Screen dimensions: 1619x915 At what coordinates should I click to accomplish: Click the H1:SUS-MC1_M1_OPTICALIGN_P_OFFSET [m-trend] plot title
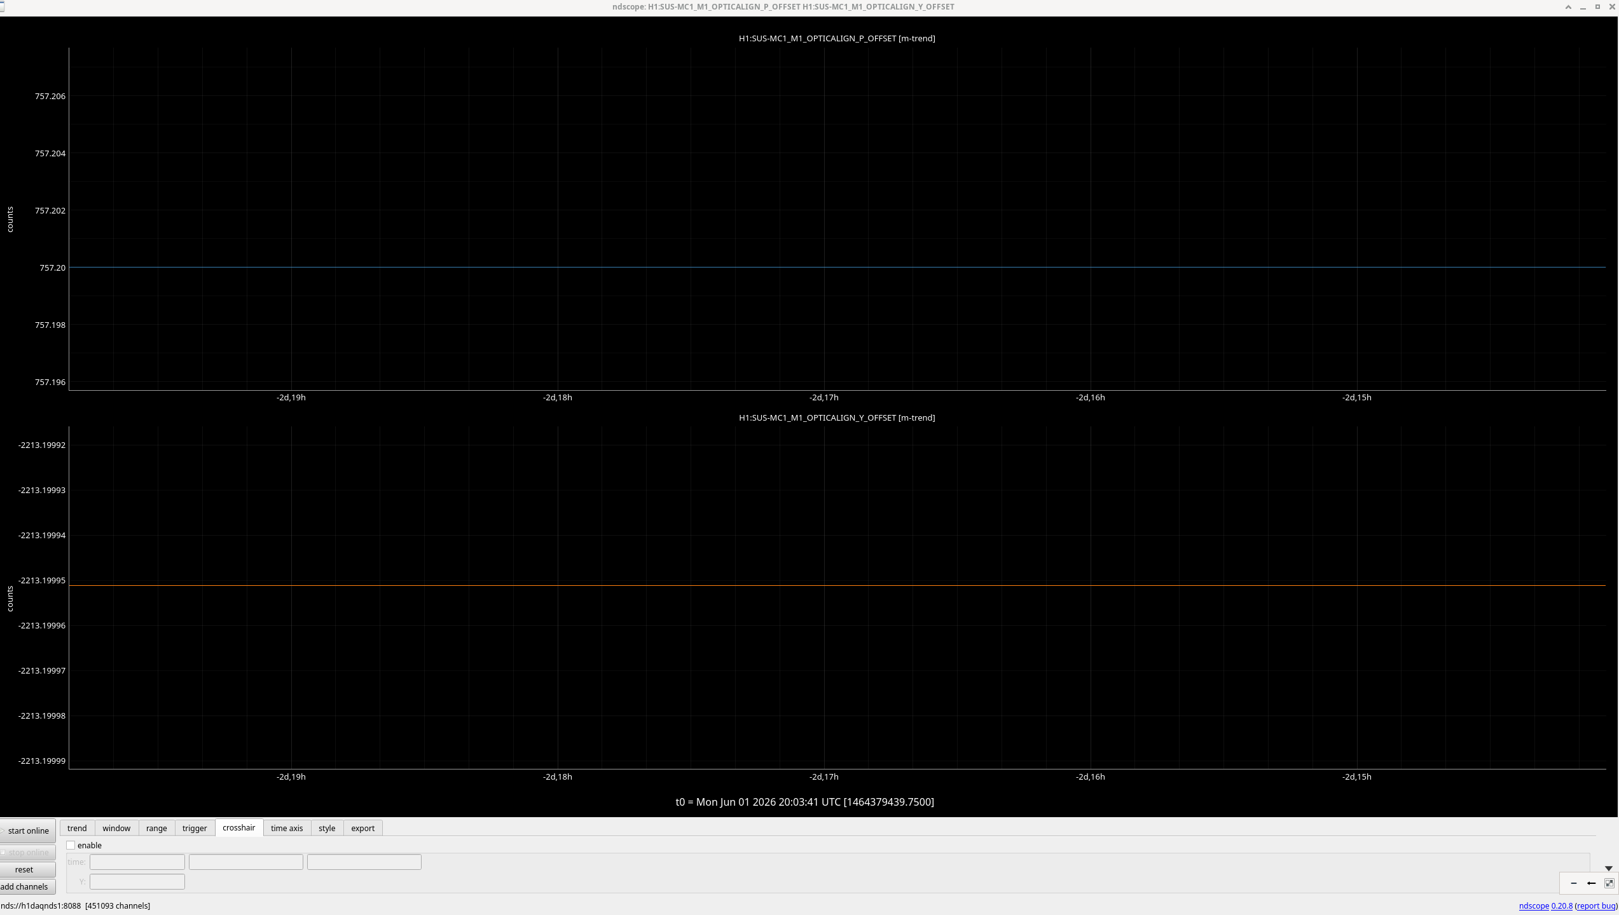(x=837, y=38)
